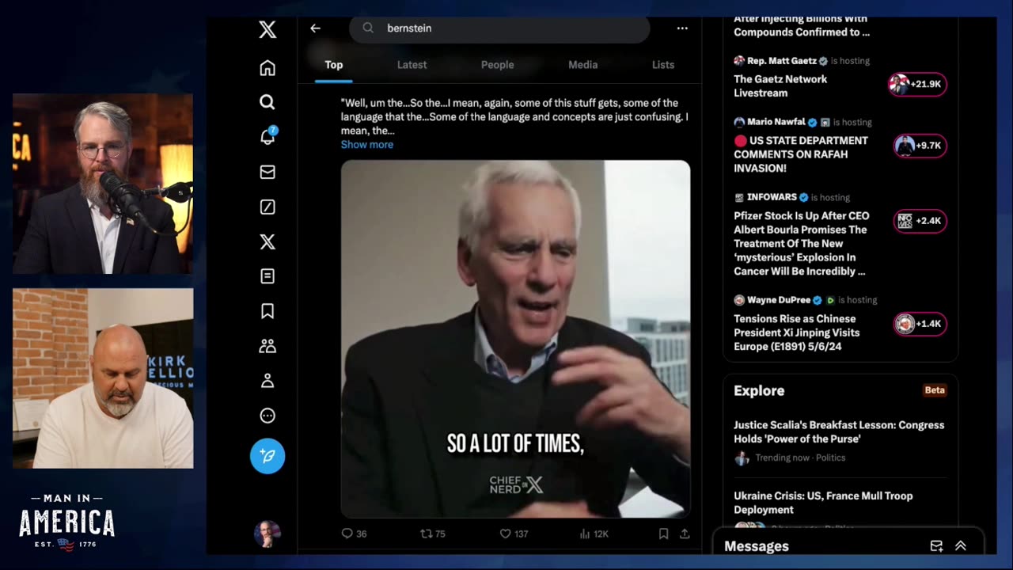Click the bottom-left guest webcam feed
This screenshot has width=1013, height=570.
click(103, 378)
